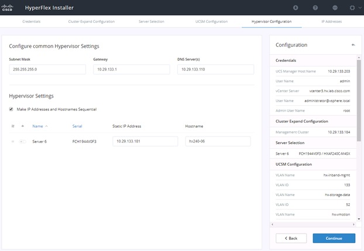Click the drag handle icon beside Server 6
The image size is (364, 251).
click(13, 141)
